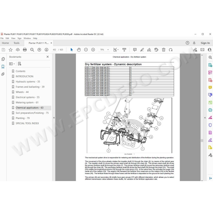Open the View menu
213x213 pixels.
point(13,38)
